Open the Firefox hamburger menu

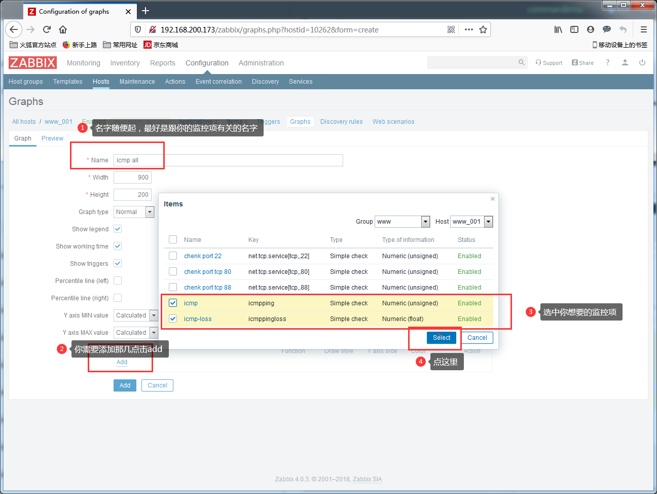[644, 29]
